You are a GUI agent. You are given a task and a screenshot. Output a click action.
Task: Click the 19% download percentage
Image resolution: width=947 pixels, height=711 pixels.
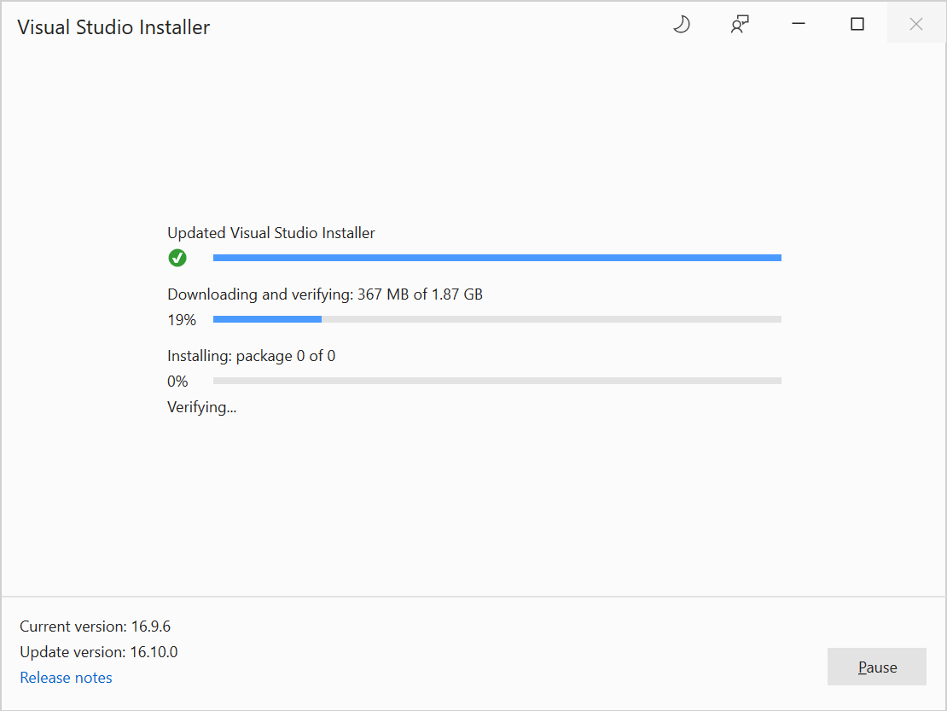[x=182, y=320]
